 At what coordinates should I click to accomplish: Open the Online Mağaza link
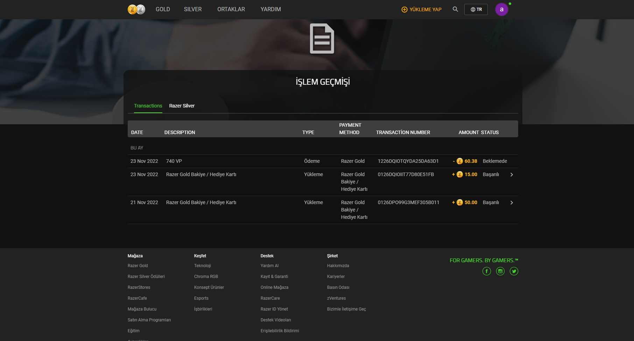point(275,287)
